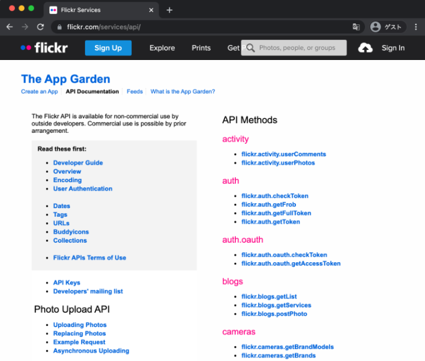Open flickr.auth.getFrob method link
This screenshot has height=361, width=425.
coord(269,204)
